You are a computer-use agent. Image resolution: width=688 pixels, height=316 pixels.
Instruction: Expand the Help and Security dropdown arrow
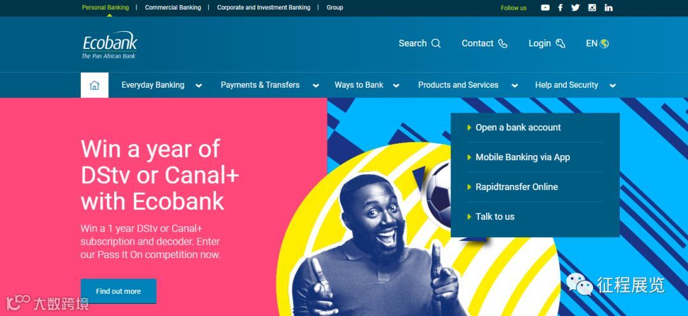[613, 86]
